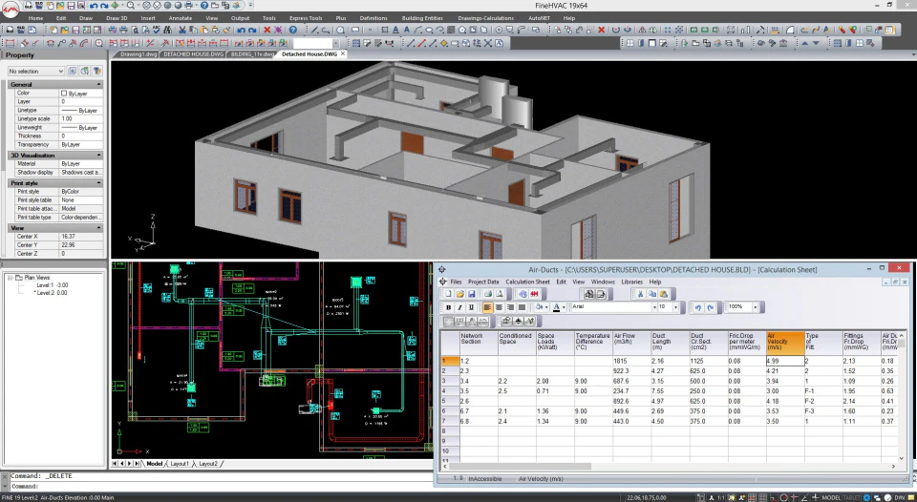The image size is (917, 502).
Task: Collapse Plan Views tree node
Action: (x=10, y=278)
